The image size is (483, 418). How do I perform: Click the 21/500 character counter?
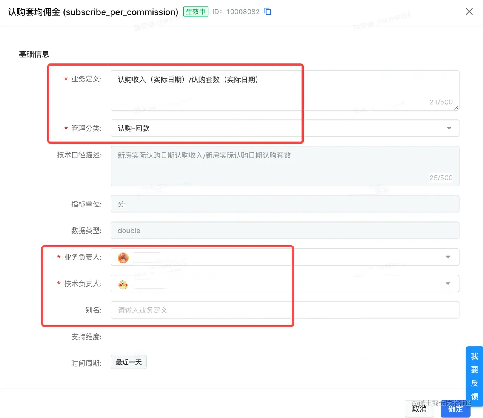[441, 102]
